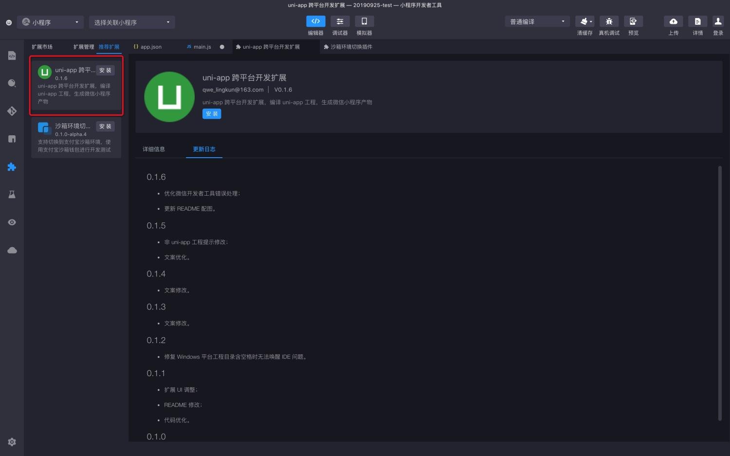730x456 pixels.
Task: Toggle the 编辑器 editor panel
Action: (x=315, y=21)
